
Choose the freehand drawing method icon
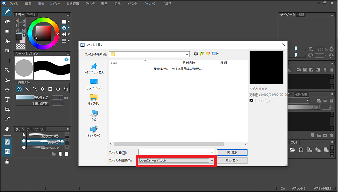20,89
